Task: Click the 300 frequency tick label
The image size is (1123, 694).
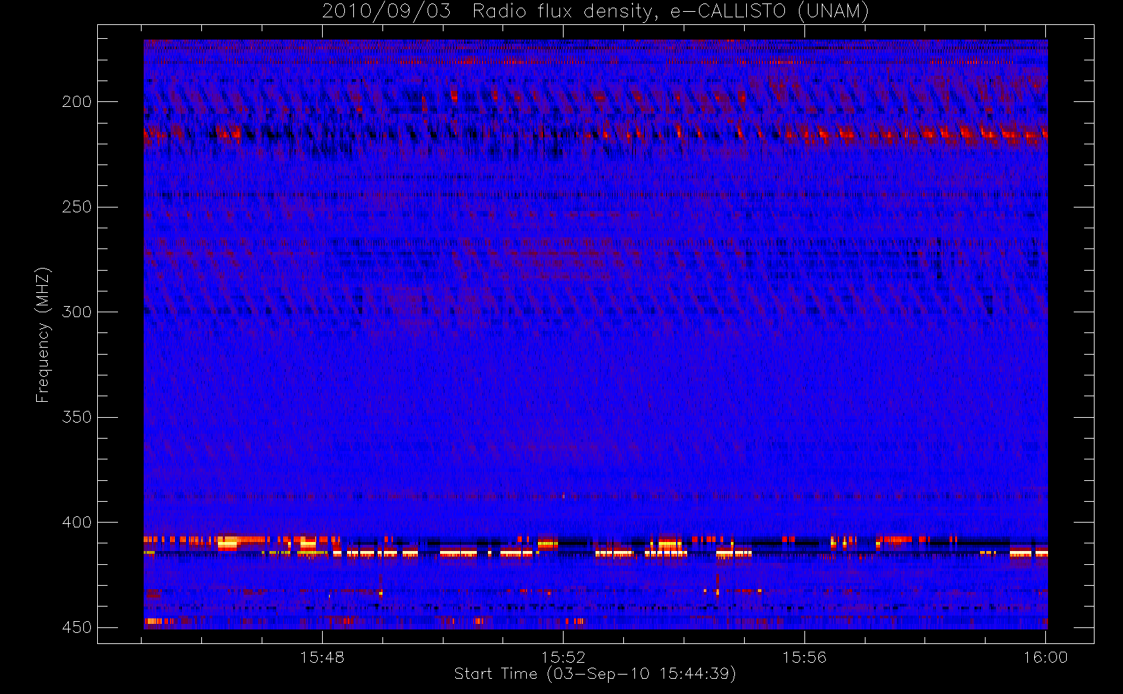Action: [x=76, y=312]
